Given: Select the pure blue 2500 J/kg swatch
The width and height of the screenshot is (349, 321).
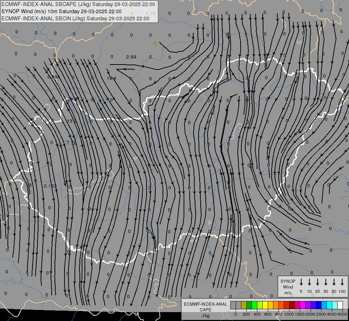Looking at the screenshot, I should pos(319,305).
